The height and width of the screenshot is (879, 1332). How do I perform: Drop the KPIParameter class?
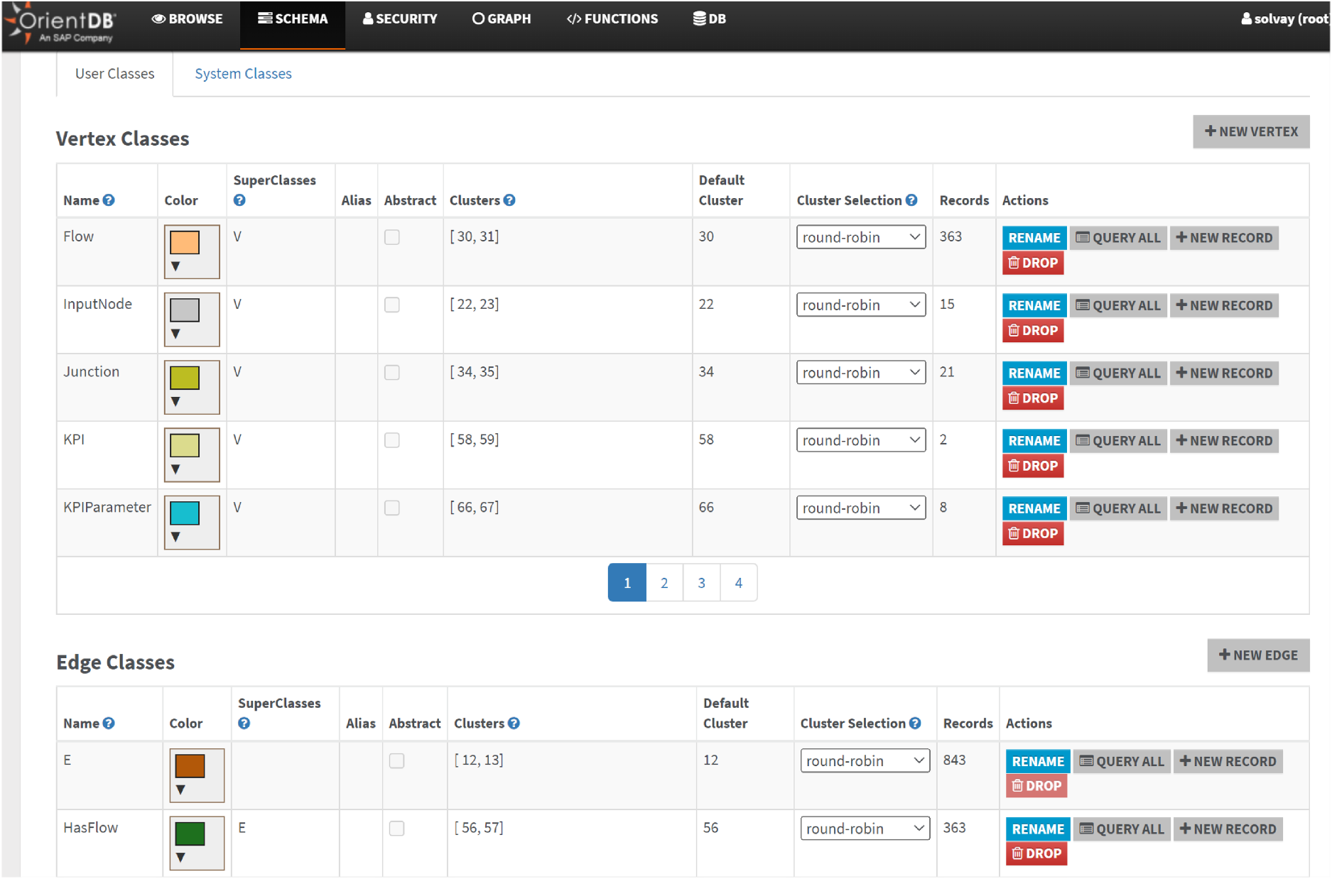tap(1033, 533)
